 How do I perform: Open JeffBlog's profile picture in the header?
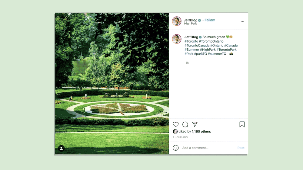coord(177,21)
